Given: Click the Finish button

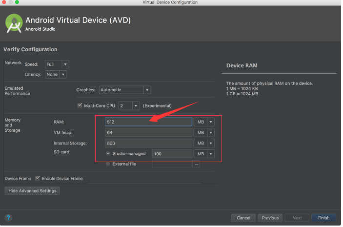Looking at the screenshot, I should (323, 218).
